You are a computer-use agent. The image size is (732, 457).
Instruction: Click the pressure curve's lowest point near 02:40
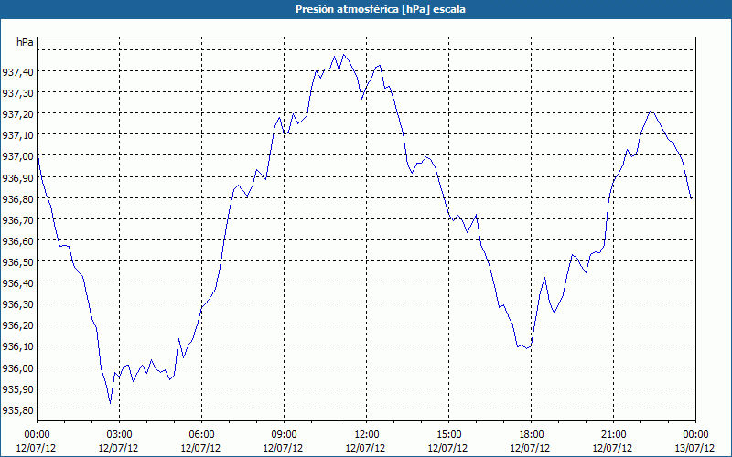pos(110,403)
